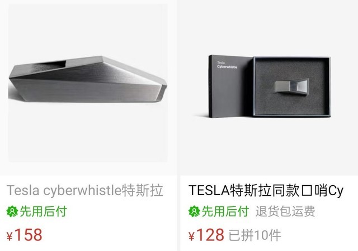Click the ¥128 price
Viewport: 358px width, 251px height.
click(206, 235)
